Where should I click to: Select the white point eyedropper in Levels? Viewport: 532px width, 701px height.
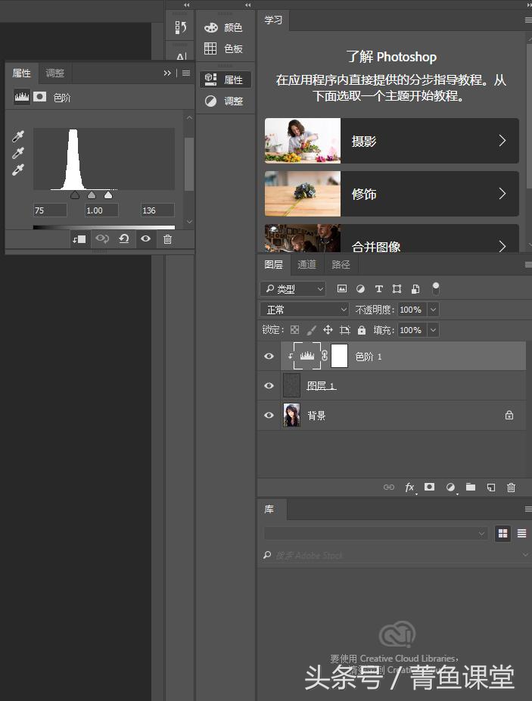(18, 170)
